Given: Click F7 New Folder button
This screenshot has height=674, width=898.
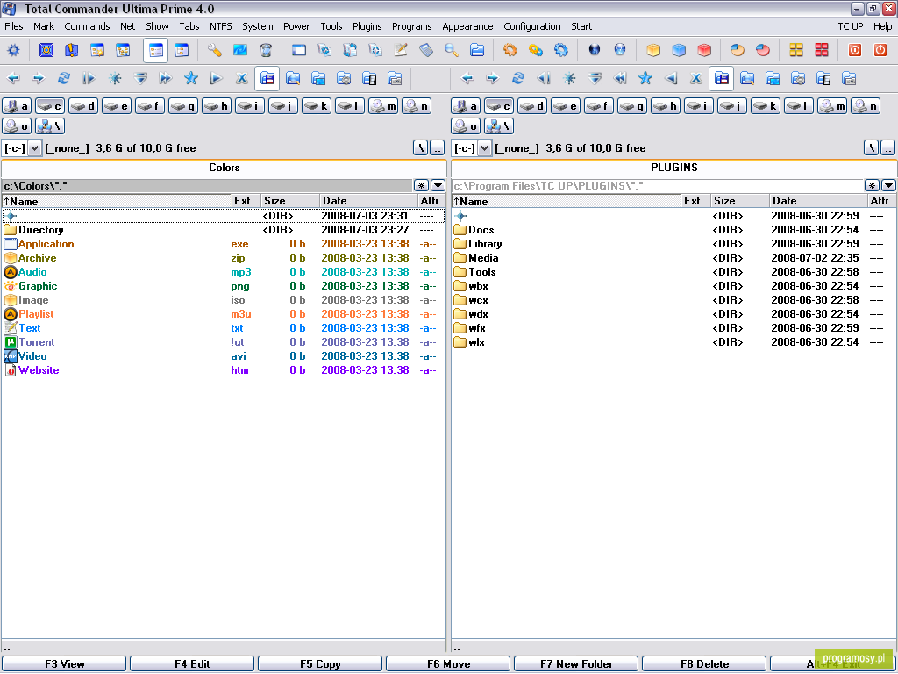Looking at the screenshot, I should (576, 664).
